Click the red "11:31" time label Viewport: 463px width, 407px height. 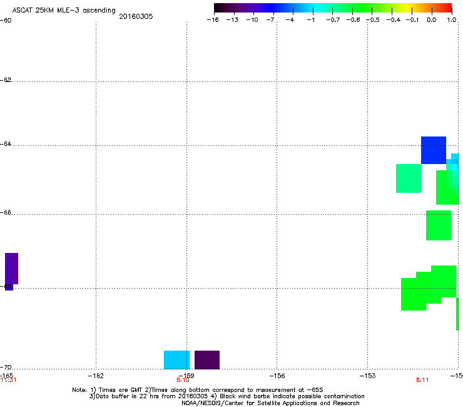point(8,380)
